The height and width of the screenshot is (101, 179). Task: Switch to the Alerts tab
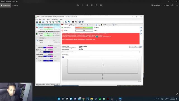pyautogui.click(x=115, y=25)
